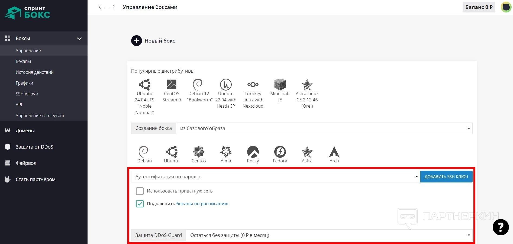Screen dimensions: 513x244
Task: Go forward with the right arrow
Action: [112, 7]
